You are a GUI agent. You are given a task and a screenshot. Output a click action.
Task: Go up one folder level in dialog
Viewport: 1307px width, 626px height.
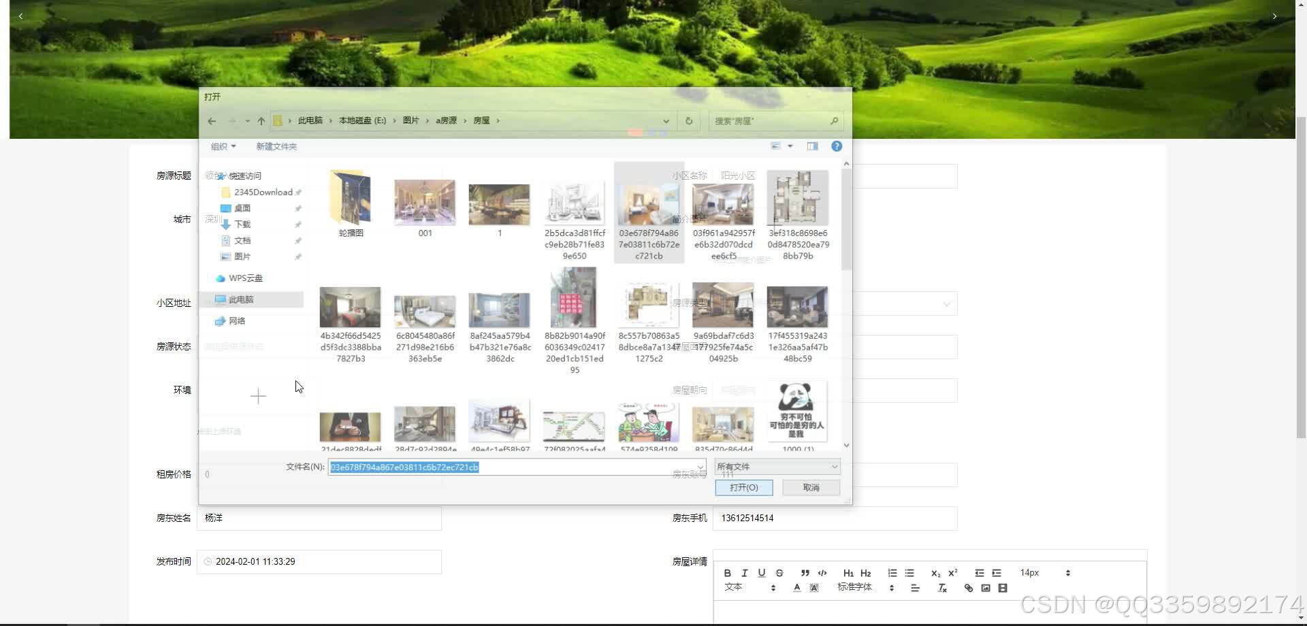(261, 121)
